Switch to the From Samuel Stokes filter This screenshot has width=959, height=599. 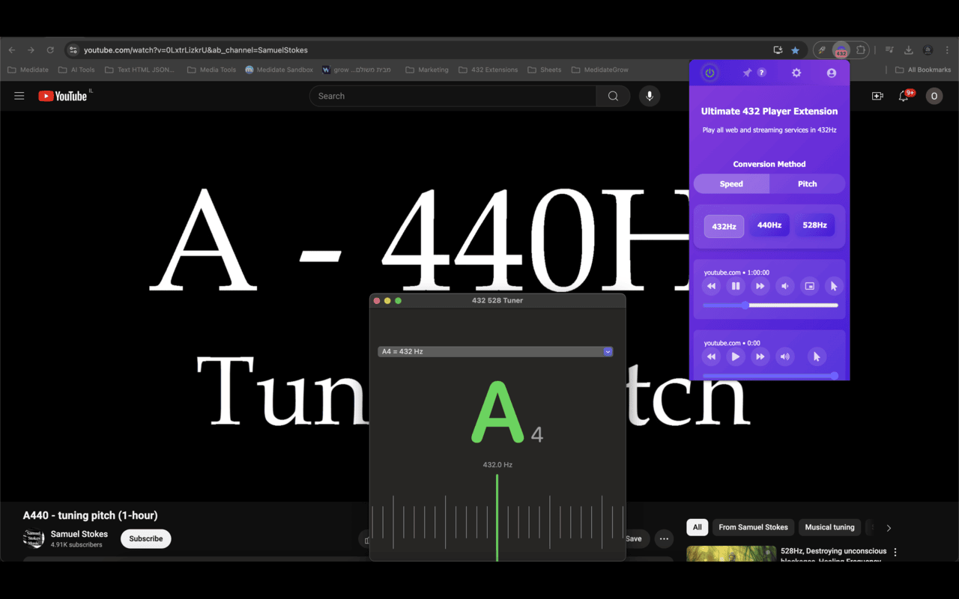coord(753,527)
